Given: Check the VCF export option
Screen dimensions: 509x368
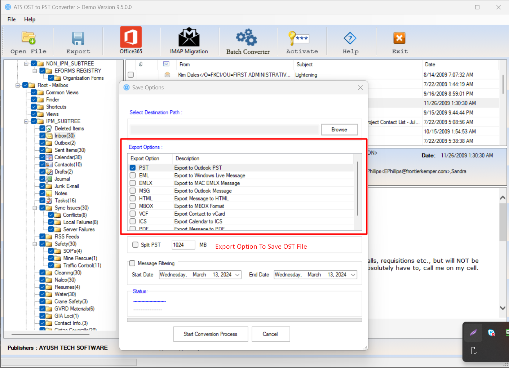Looking at the screenshot, I should click(133, 214).
